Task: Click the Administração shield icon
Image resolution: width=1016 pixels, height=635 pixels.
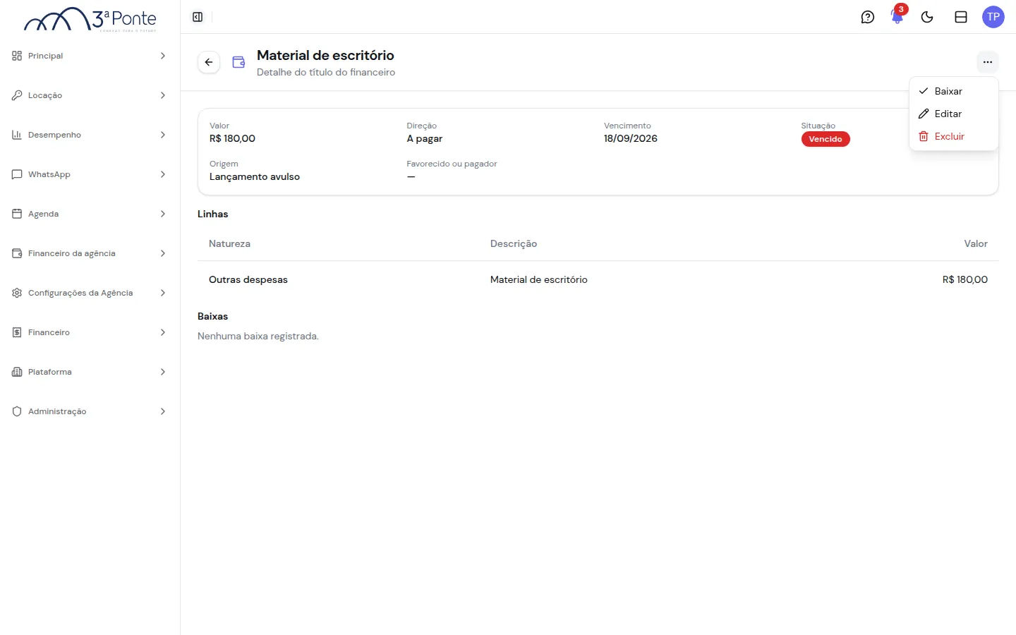Action: [17, 411]
